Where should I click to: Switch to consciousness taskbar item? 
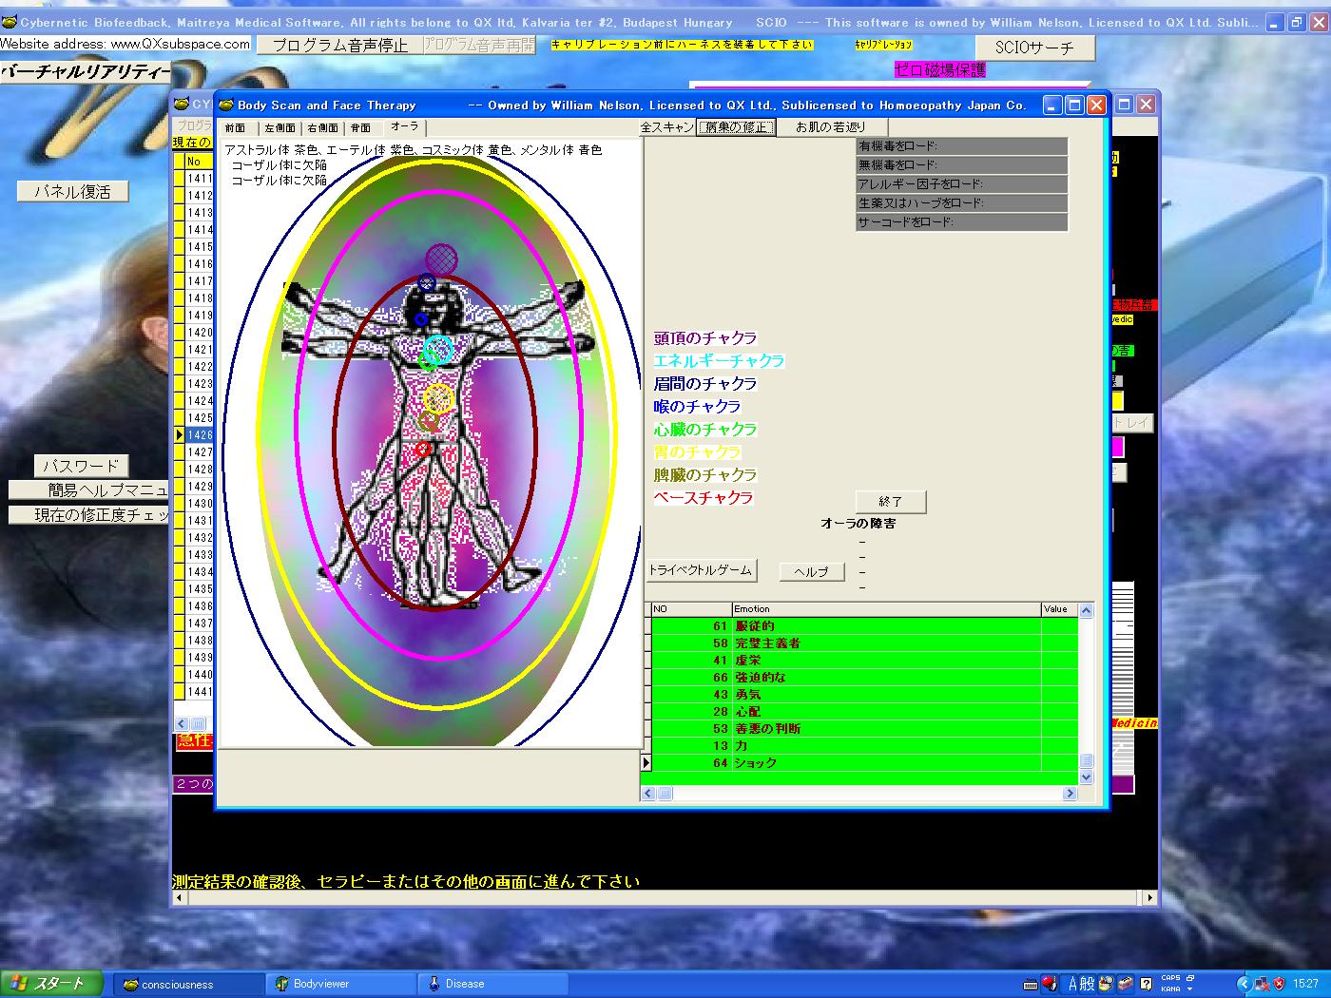[188, 984]
